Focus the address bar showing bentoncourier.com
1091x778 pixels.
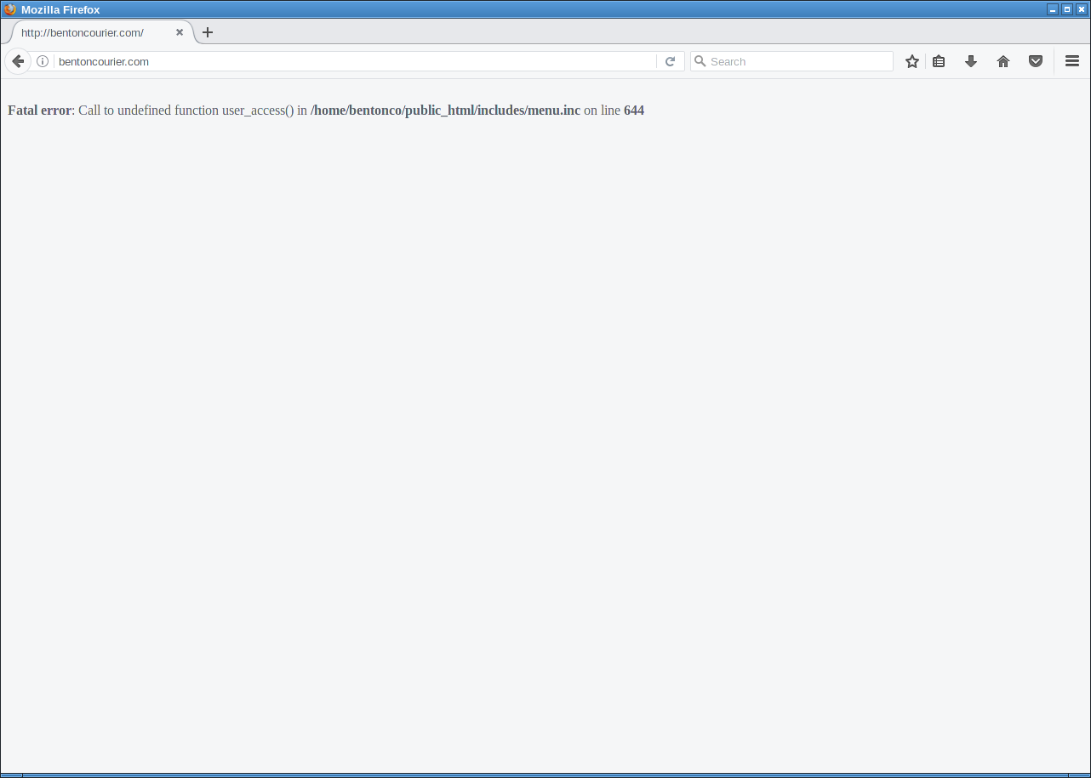click(340, 61)
